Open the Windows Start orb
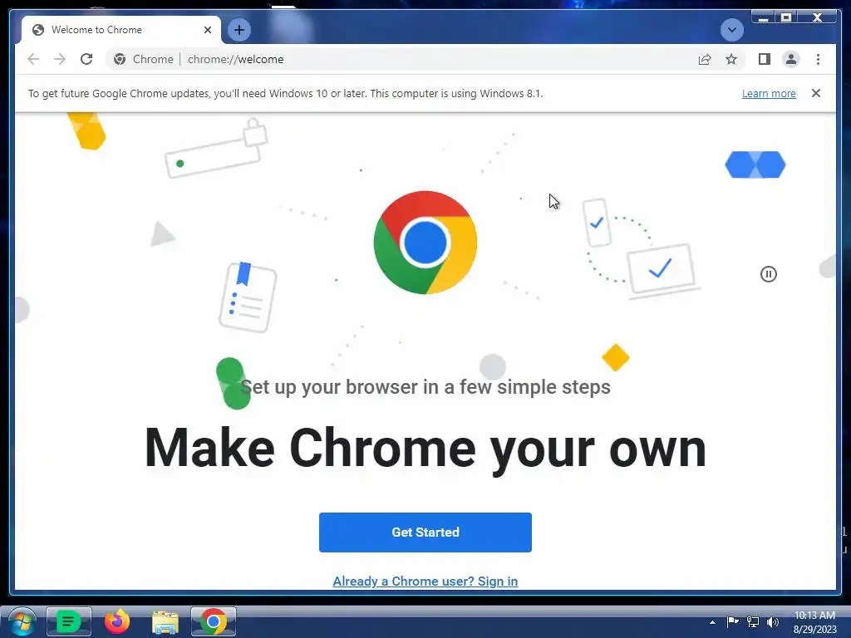 (x=22, y=621)
